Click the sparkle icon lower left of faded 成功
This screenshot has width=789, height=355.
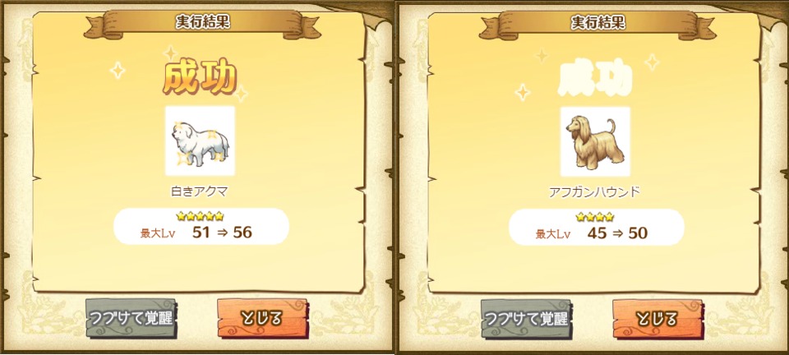coord(523,92)
